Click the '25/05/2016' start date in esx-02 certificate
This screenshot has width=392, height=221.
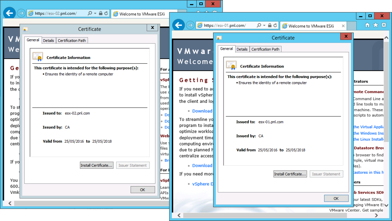click(x=74, y=141)
